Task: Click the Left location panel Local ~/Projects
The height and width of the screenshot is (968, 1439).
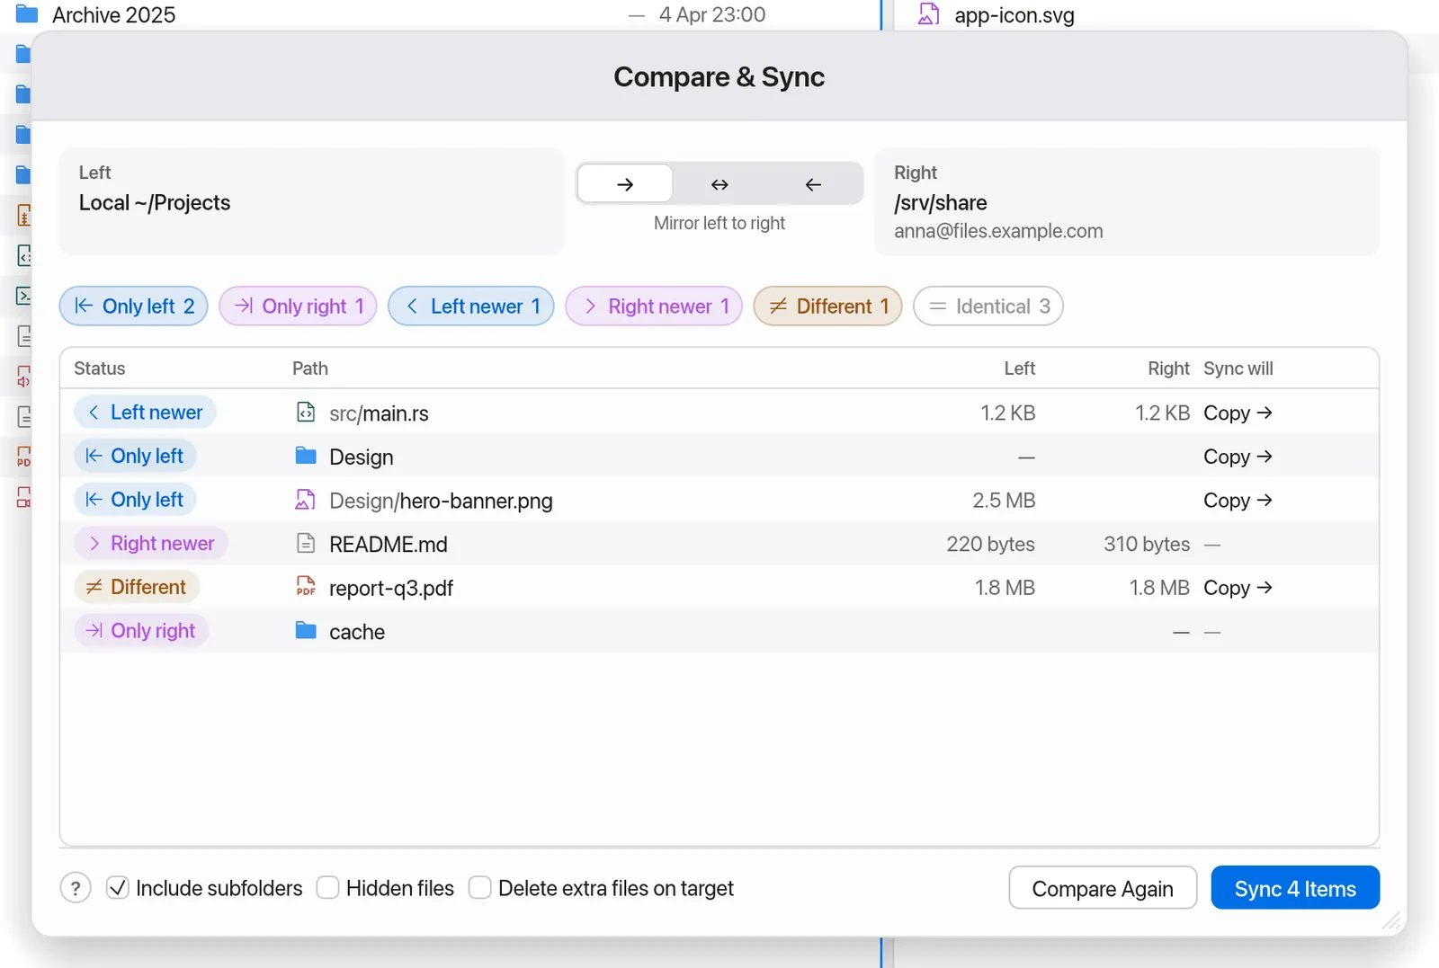Action: [x=311, y=201]
